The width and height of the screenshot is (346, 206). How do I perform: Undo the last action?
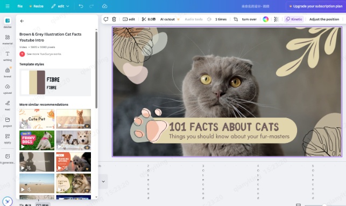point(81,6)
